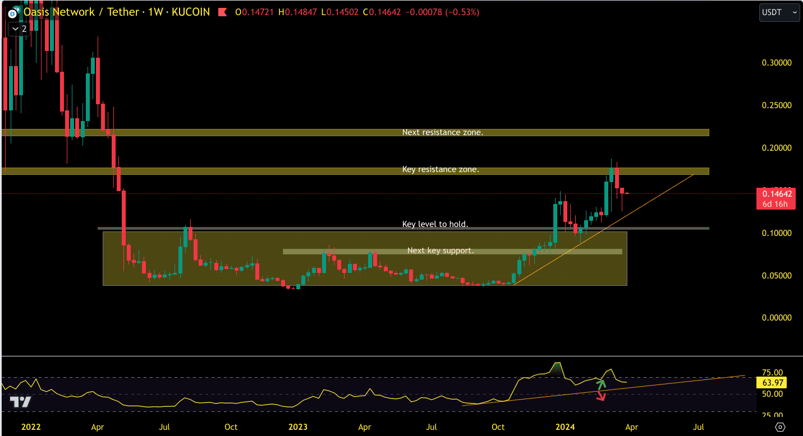Viewport: 803px width, 436px height.
Task: Click the 2023 label on time axis
Action: coord(298,427)
